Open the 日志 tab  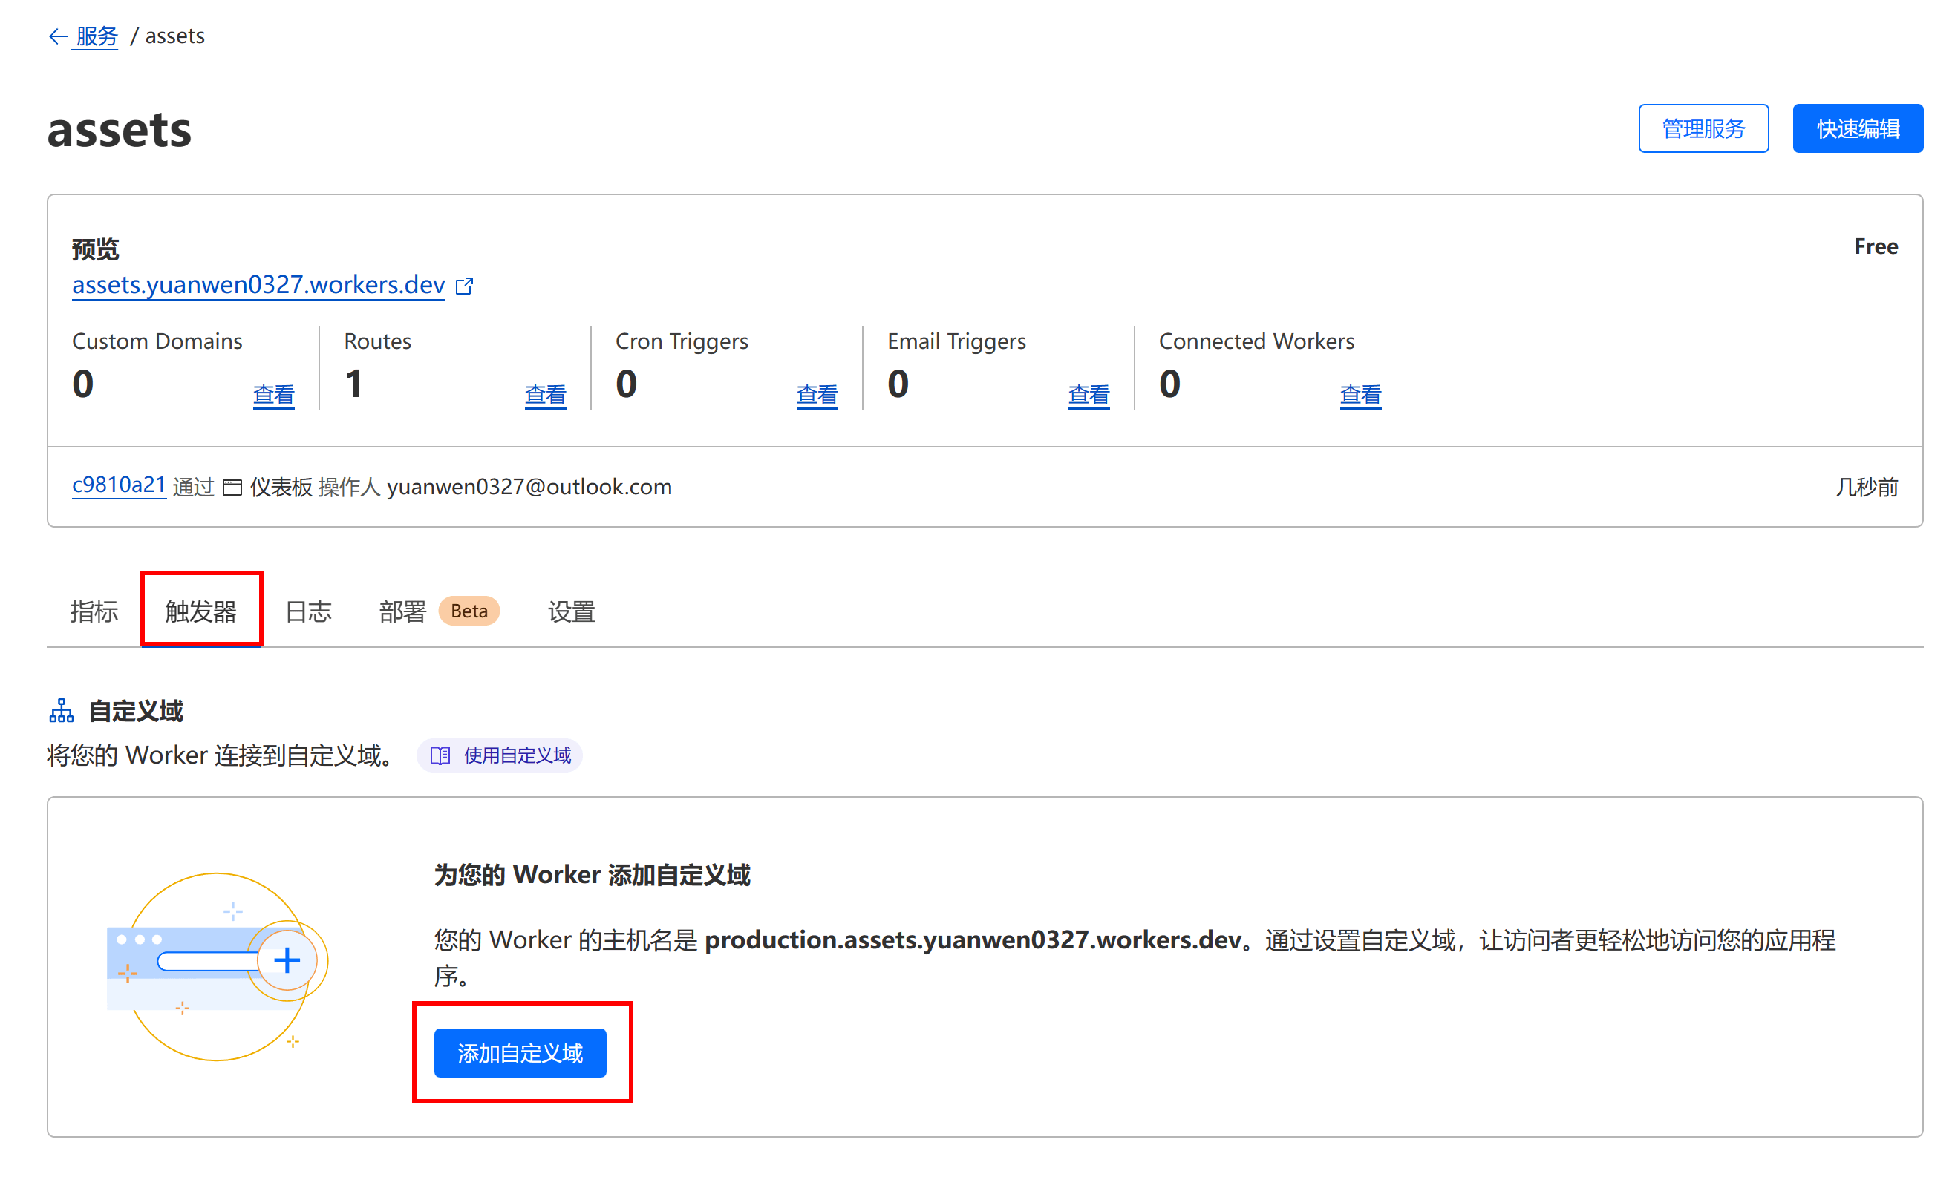coord(308,611)
